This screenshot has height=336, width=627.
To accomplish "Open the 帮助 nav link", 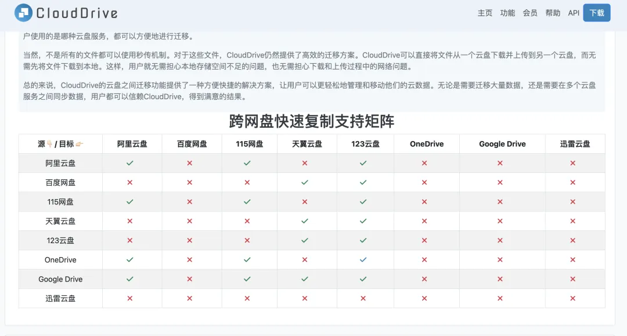I will 553,13.
